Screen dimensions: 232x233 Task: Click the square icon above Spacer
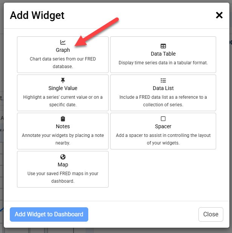pos(163,119)
